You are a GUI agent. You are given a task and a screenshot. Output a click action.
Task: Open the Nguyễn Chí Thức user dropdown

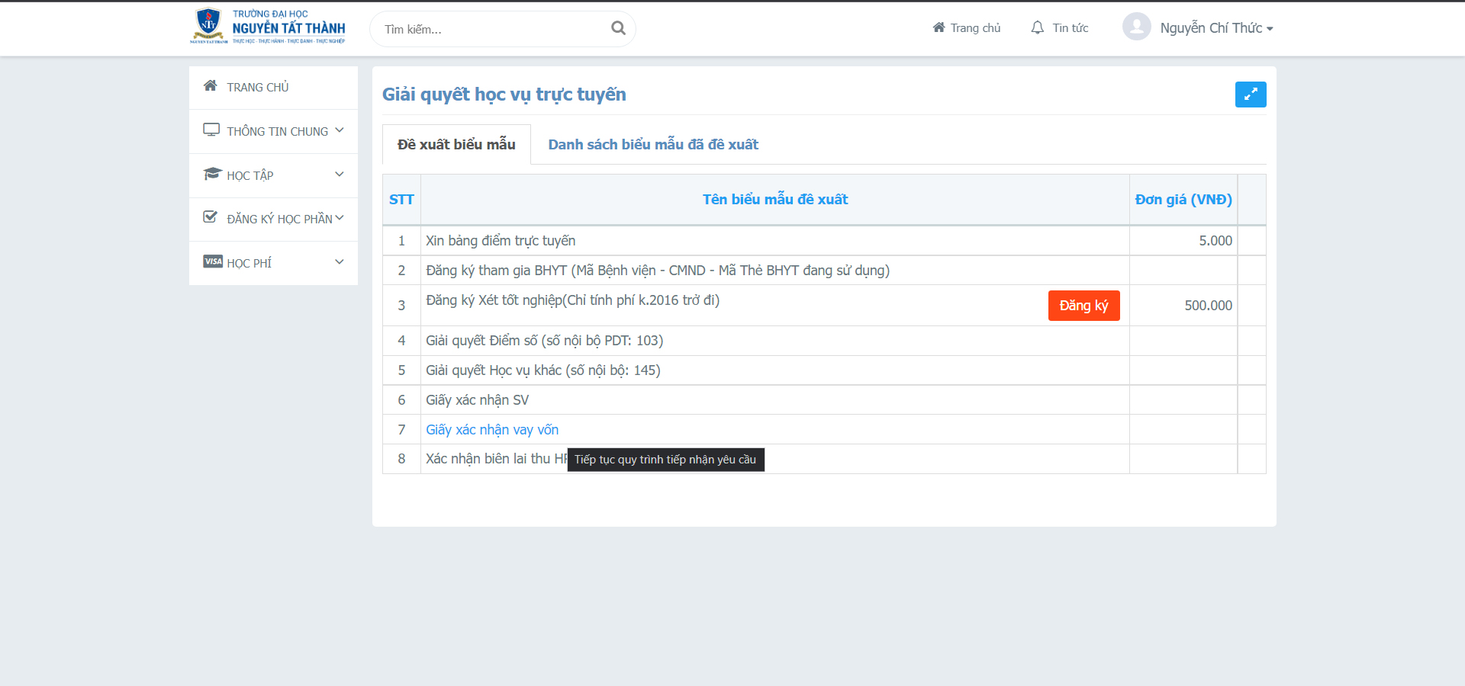(1215, 28)
